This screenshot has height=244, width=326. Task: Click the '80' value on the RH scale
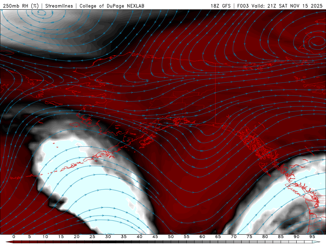click(265, 237)
